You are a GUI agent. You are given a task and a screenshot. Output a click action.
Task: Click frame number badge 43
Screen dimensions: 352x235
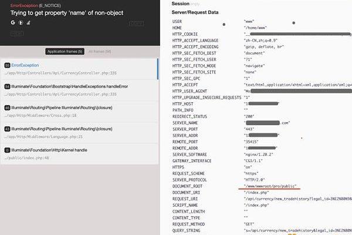(6, 129)
